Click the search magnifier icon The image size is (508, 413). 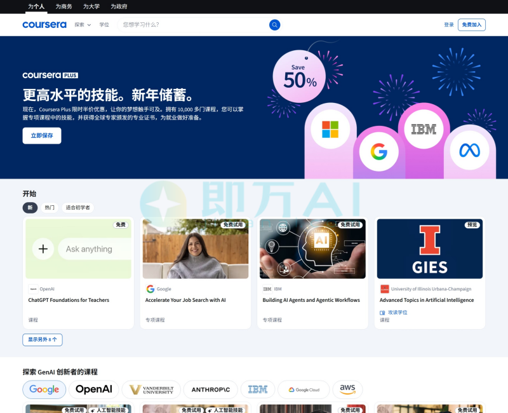coord(274,25)
